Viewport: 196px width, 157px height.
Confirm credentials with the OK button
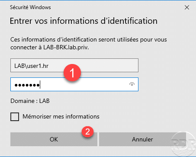54,139
